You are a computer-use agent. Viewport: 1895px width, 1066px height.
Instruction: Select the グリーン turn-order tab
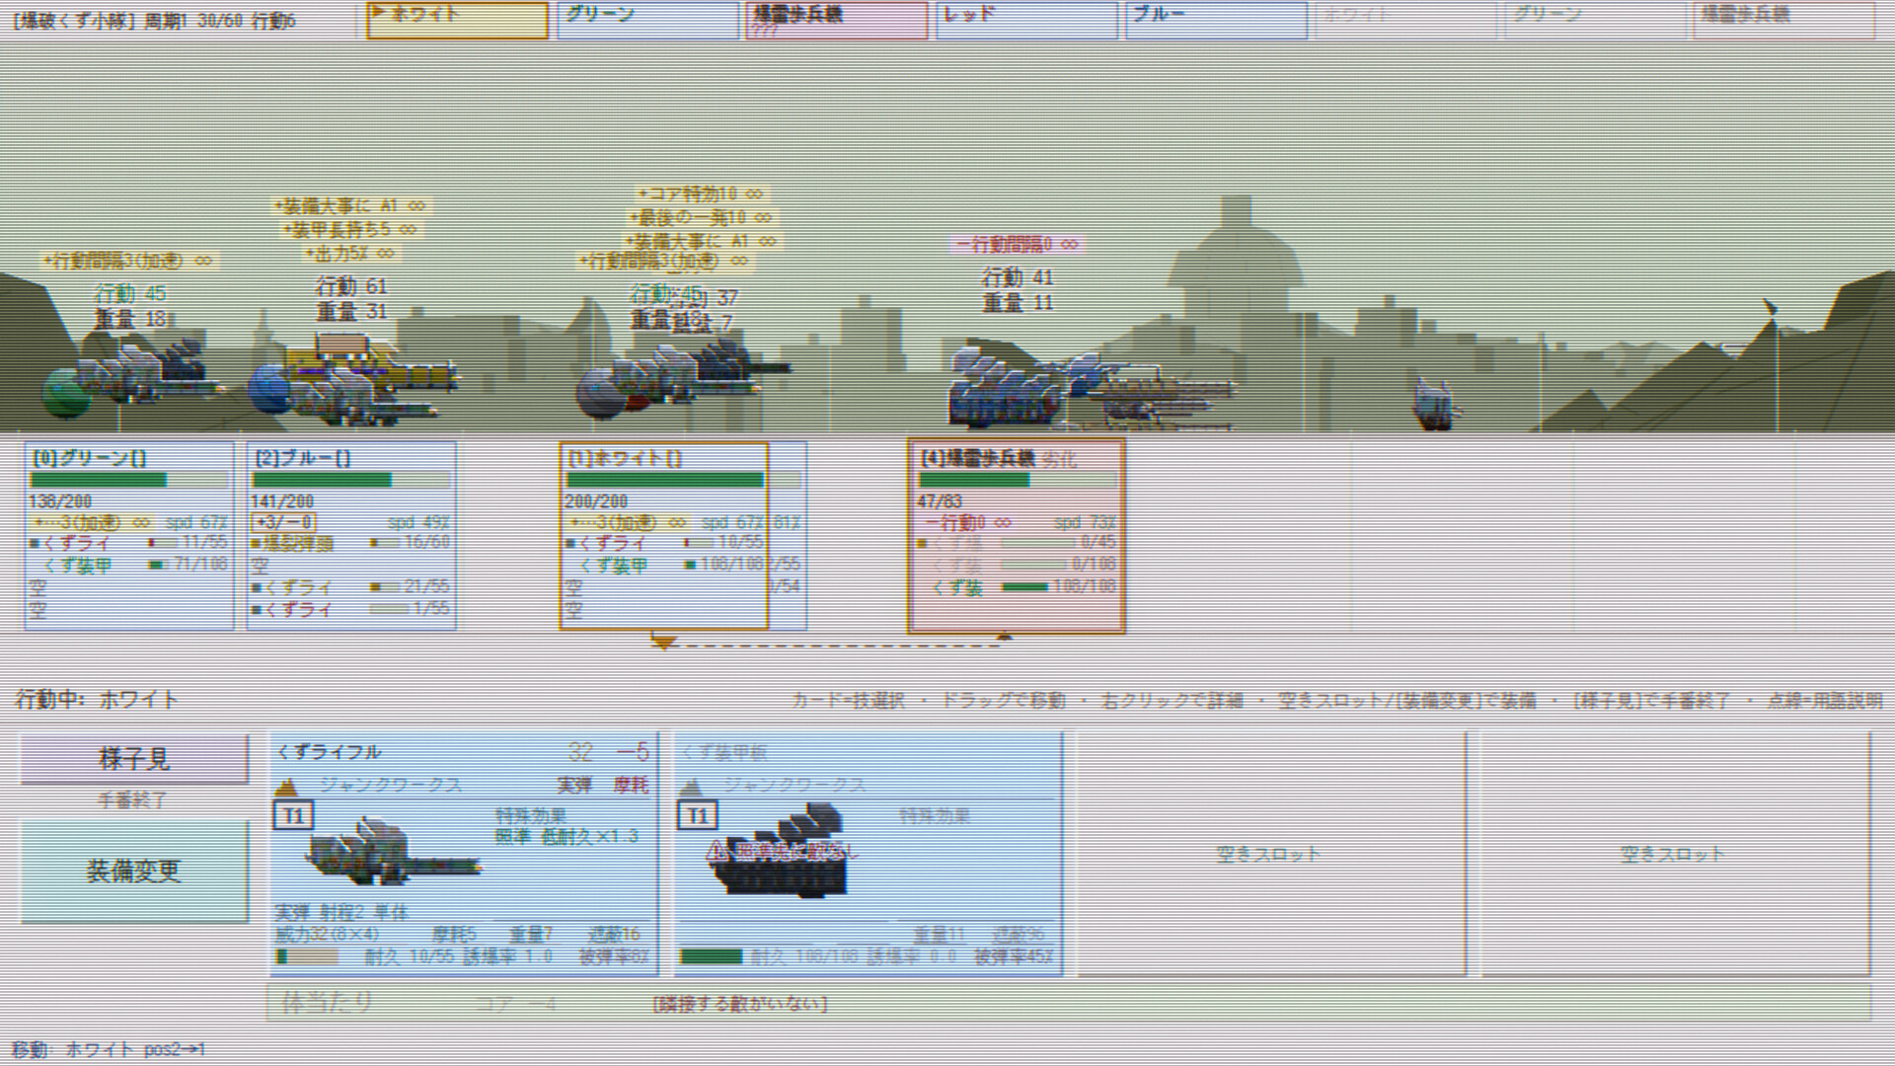pyautogui.click(x=646, y=20)
